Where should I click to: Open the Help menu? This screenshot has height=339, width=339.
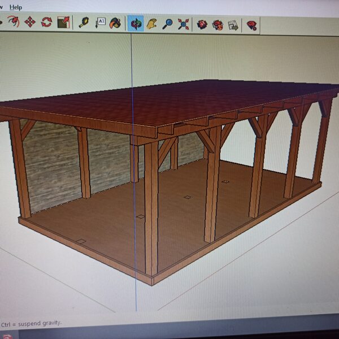point(16,7)
